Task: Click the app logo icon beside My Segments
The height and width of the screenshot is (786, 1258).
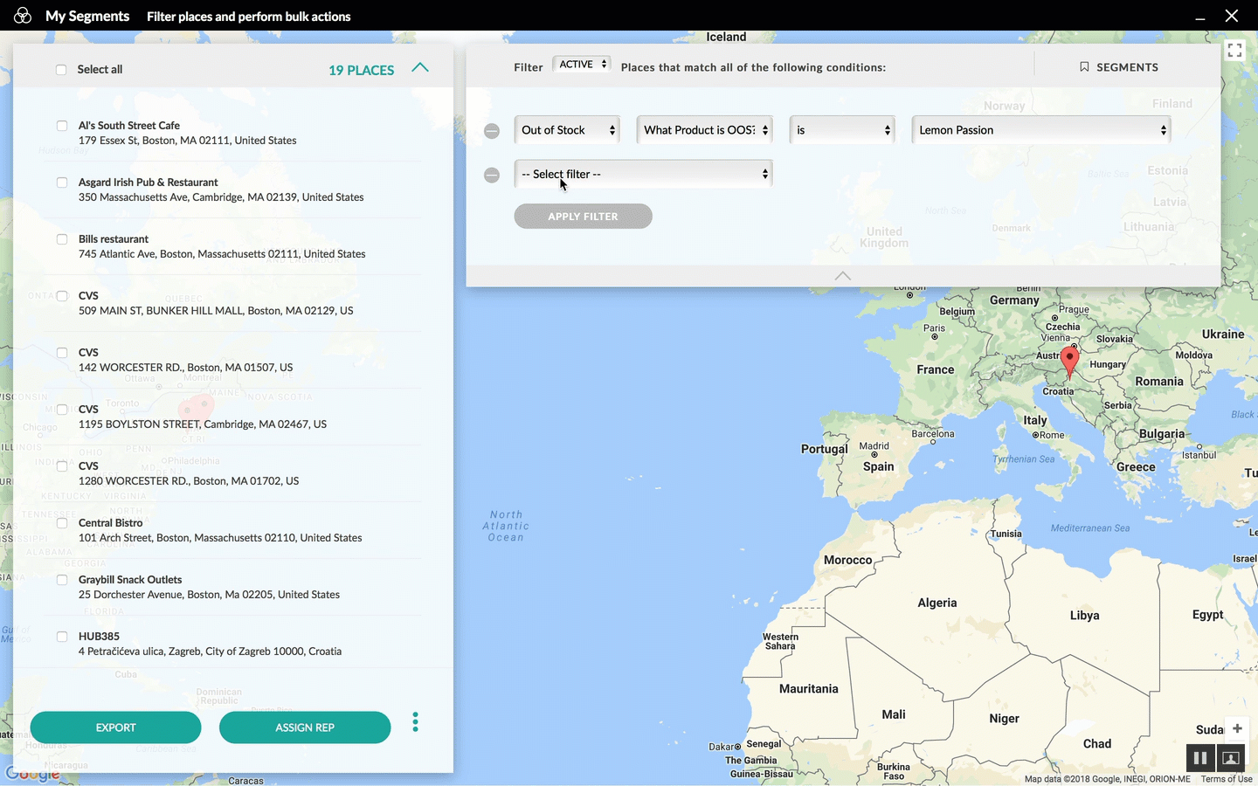Action: pyautogui.click(x=23, y=16)
